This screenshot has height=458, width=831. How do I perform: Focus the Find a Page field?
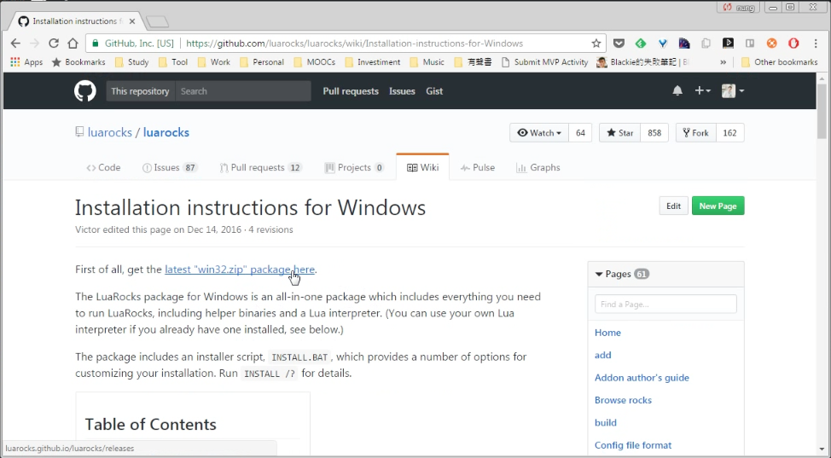[x=665, y=304]
